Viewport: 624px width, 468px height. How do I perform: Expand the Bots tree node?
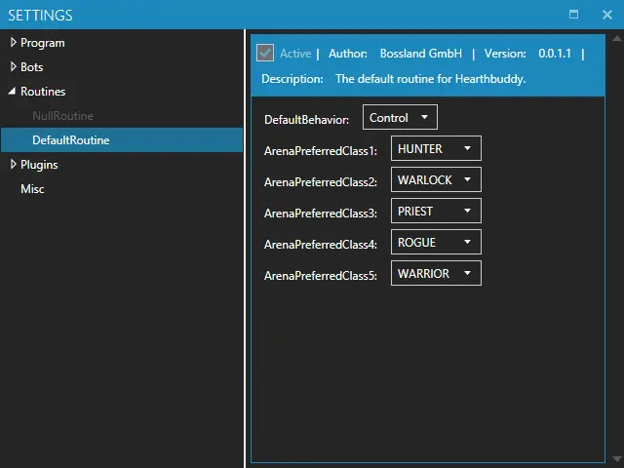pos(13,67)
